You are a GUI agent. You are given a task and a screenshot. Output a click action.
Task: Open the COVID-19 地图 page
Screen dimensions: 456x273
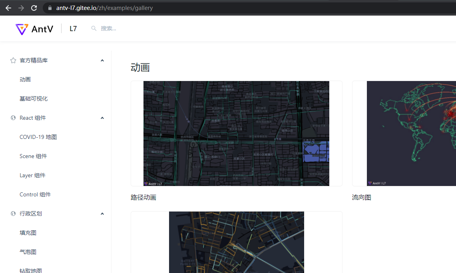point(38,137)
